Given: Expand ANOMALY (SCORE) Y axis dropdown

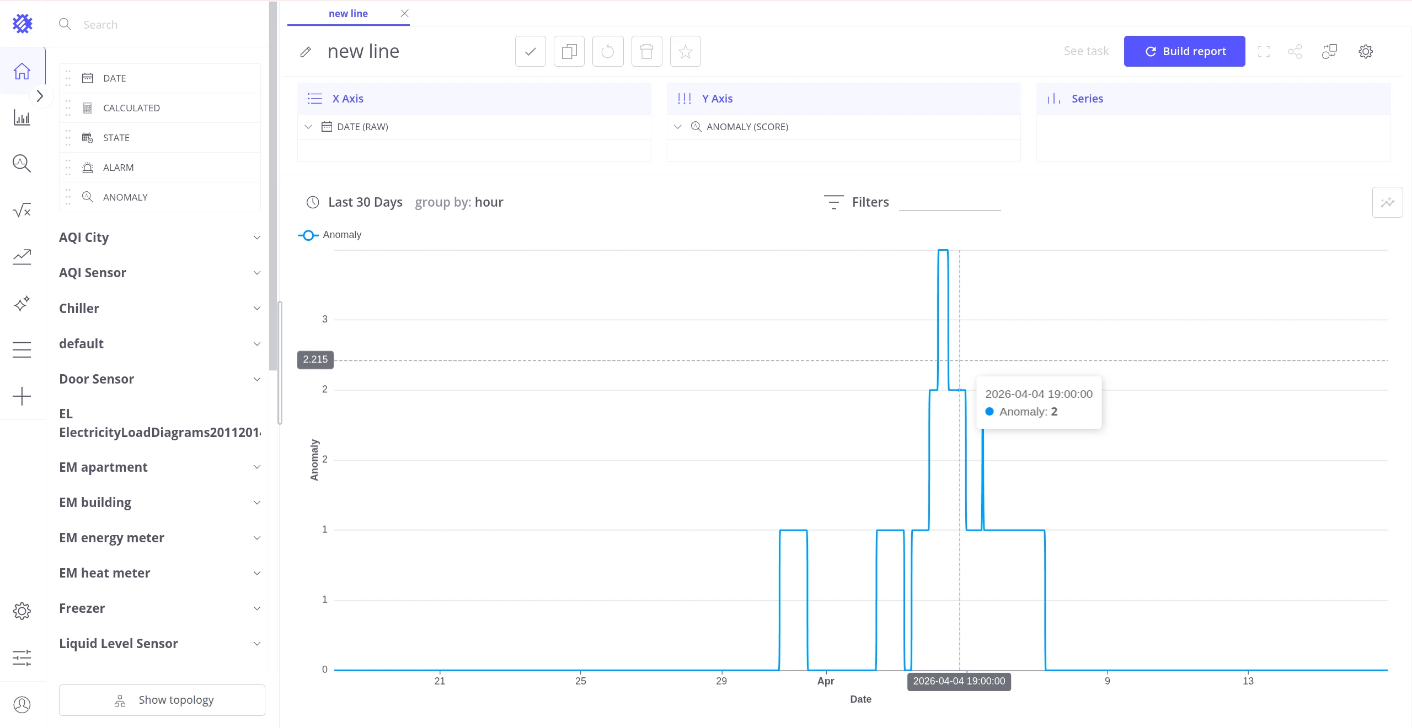Looking at the screenshot, I should coord(678,127).
